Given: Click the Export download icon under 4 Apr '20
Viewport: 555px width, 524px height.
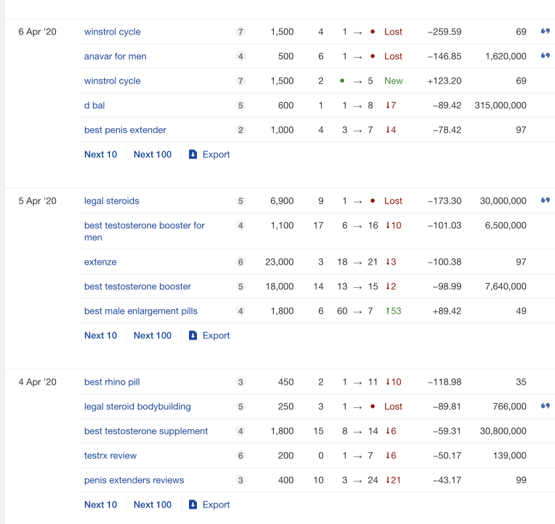Looking at the screenshot, I should point(193,505).
